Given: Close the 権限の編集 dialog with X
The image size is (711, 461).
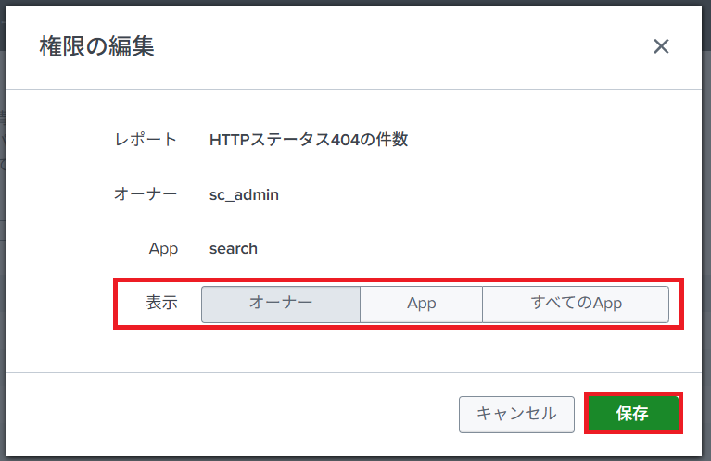Looking at the screenshot, I should click(661, 47).
